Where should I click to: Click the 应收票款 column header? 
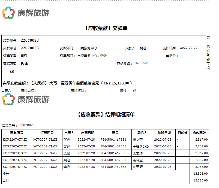click(199, 133)
